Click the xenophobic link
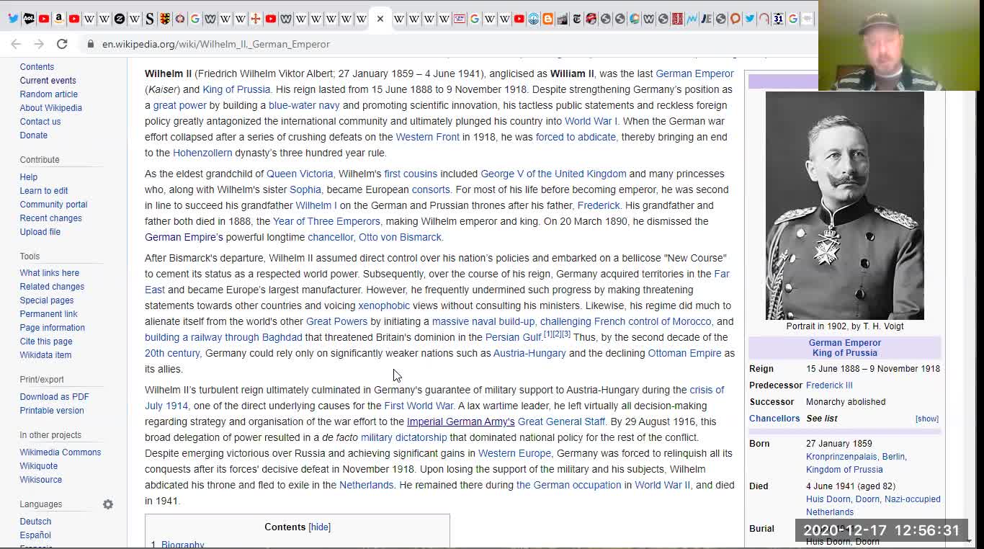 point(384,305)
